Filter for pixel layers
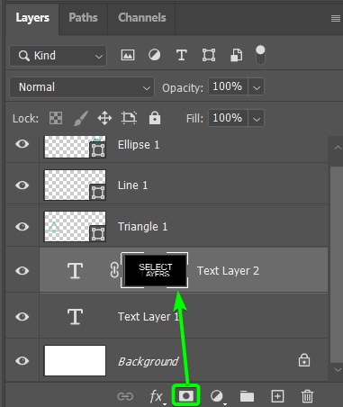This screenshot has width=343, height=407. coord(128,55)
